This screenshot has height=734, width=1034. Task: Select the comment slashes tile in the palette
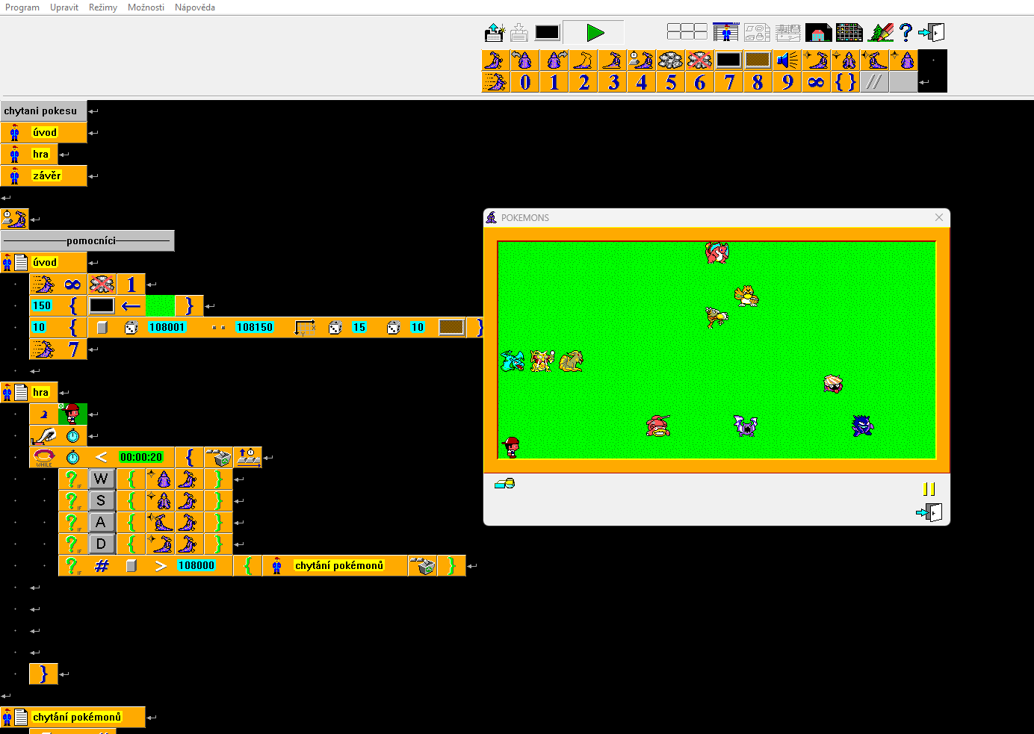point(874,82)
